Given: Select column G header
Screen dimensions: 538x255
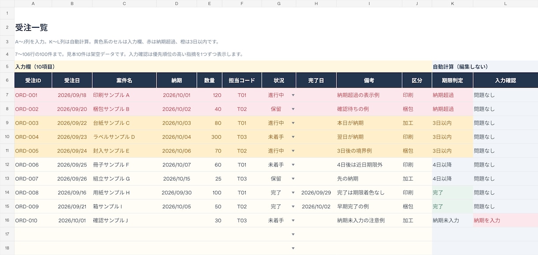Looking at the screenshot, I should point(279,4).
